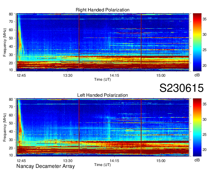Click the "Right Handed Polarization" title
The height and width of the screenshot is (170, 210).
click(103, 10)
